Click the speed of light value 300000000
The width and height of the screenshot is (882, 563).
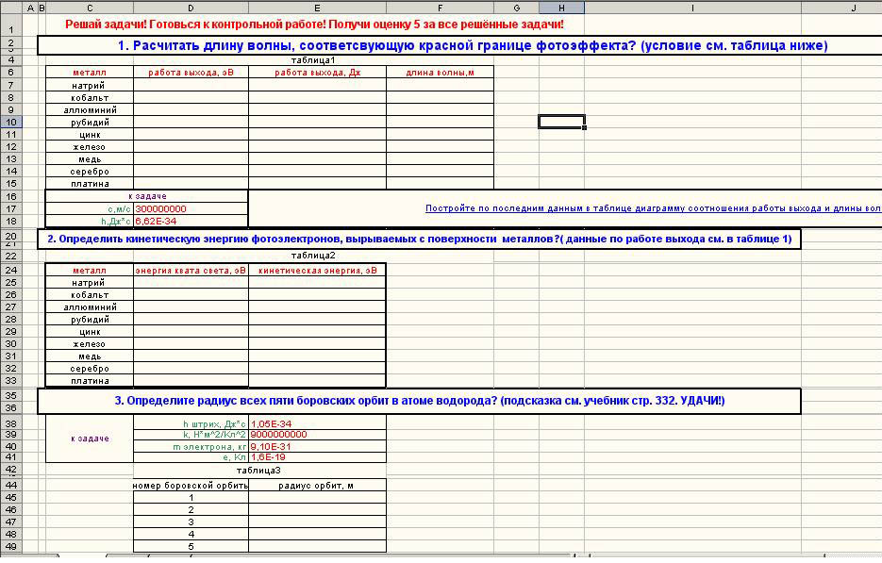(161, 208)
